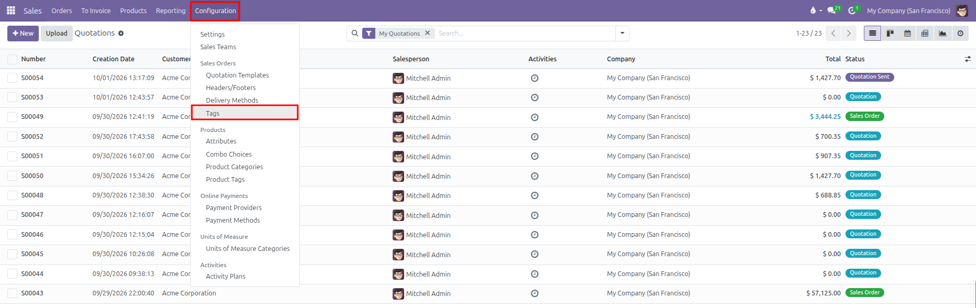The height and width of the screenshot is (308, 976).
Task: Click the droplet debug icon in navbar
Action: point(813,10)
